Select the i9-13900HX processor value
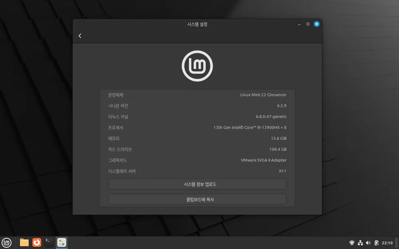The height and width of the screenshot is (249, 399). [x=250, y=127]
